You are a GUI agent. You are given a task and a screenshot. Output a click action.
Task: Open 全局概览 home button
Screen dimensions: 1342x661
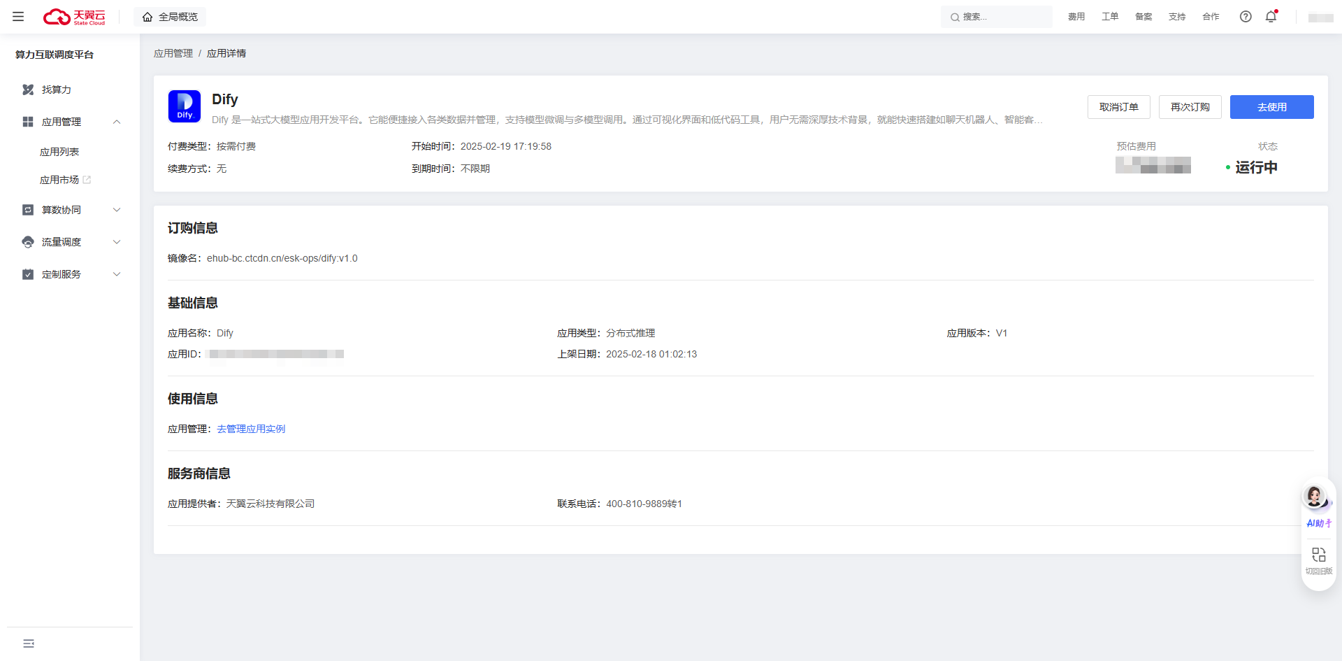coord(170,17)
